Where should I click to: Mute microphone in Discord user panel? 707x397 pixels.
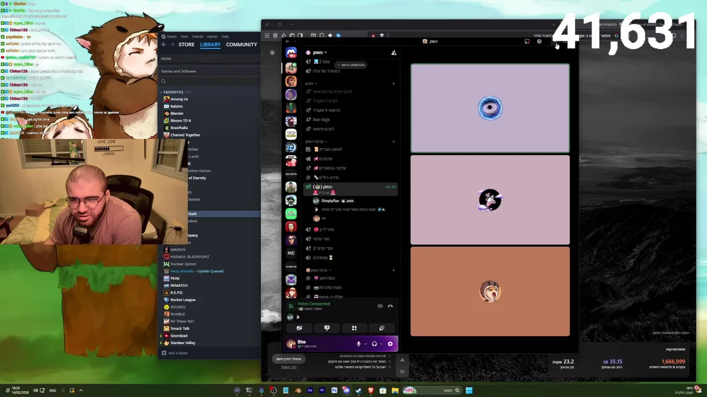click(358, 344)
